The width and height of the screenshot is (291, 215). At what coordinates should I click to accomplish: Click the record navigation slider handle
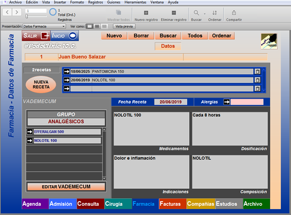pyautogui.click(x=27, y=17)
